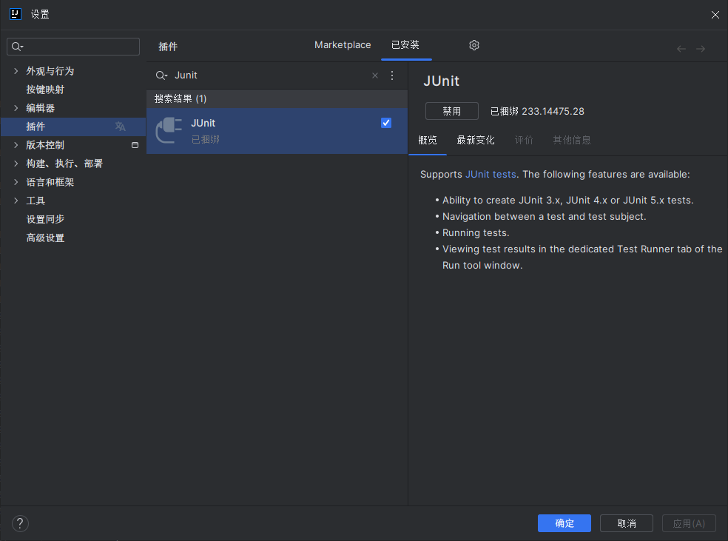Select 按键映射 in the settings tree
The width and height of the screenshot is (728, 541).
point(45,89)
